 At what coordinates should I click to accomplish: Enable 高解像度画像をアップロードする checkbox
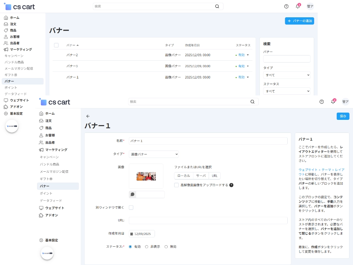click(x=176, y=185)
